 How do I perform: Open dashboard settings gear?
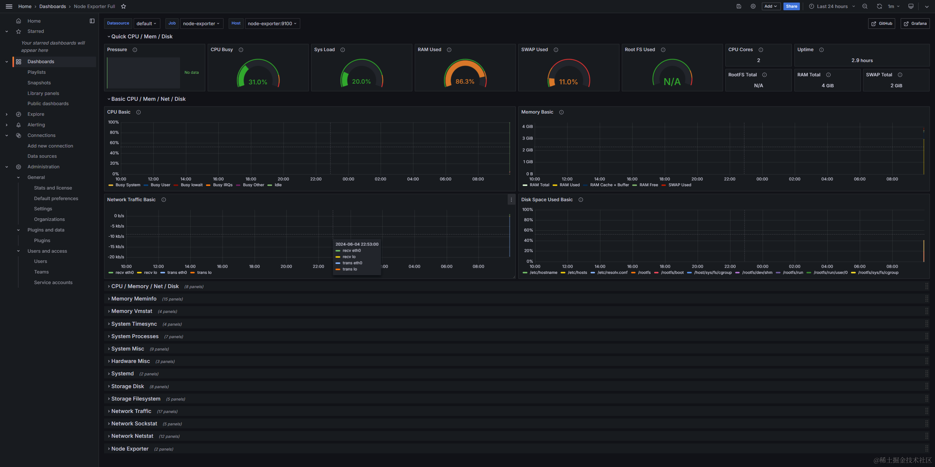pos(753,6)
